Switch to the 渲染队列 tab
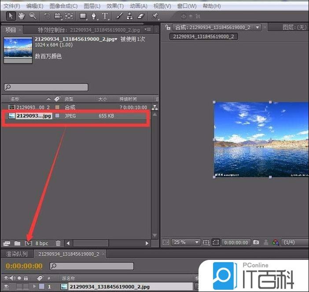Image resolution: width=309 pixels, height=292 pixels. (17, 254)
